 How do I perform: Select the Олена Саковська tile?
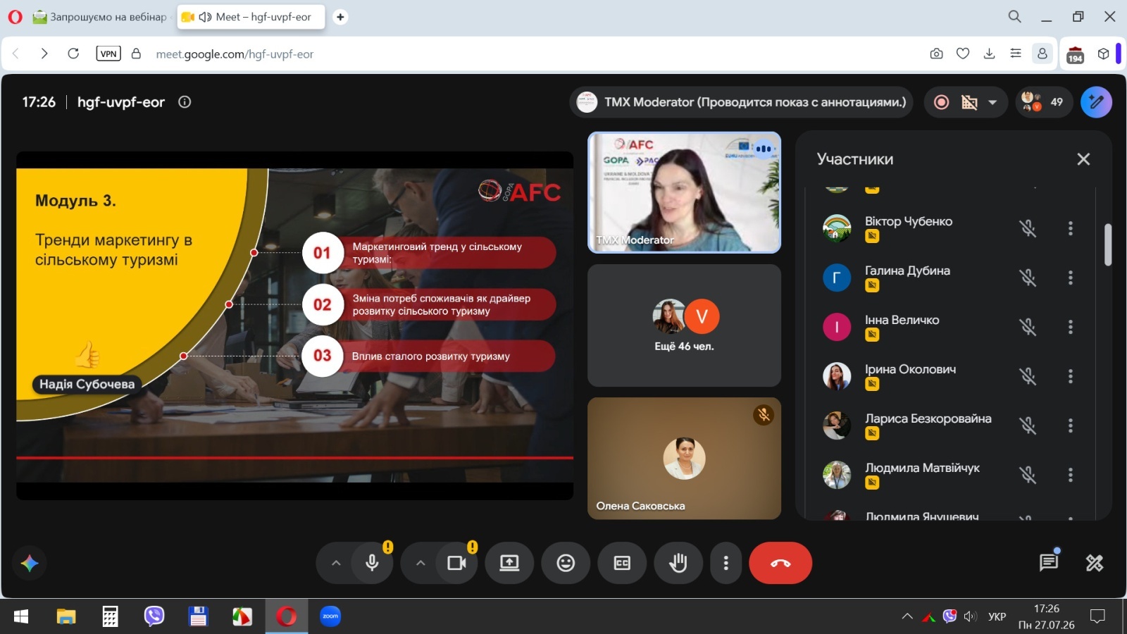point(684,459)
